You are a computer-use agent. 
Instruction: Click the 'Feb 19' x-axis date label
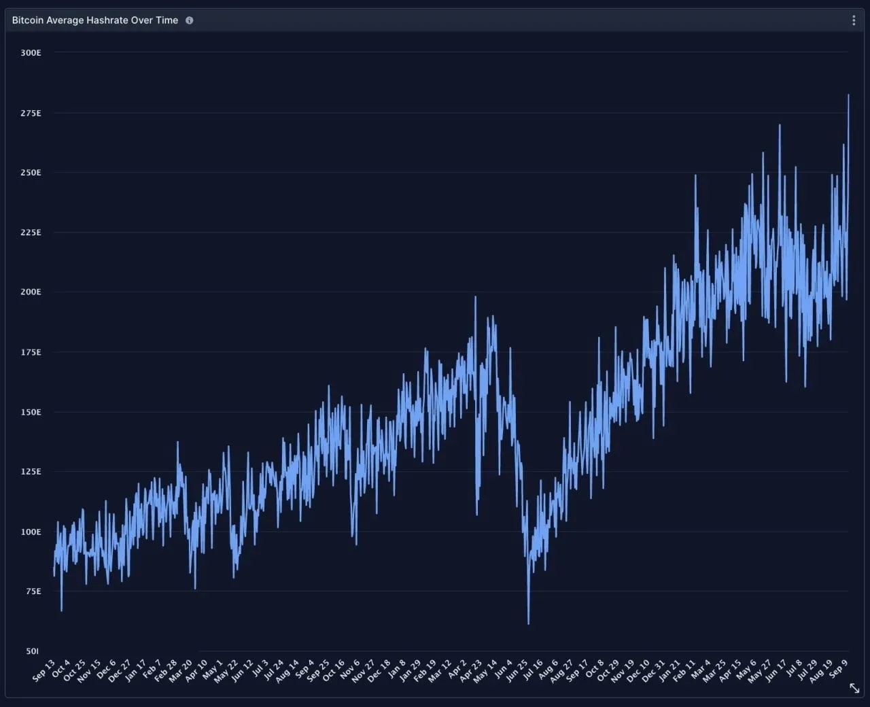[x=424, y=670]
